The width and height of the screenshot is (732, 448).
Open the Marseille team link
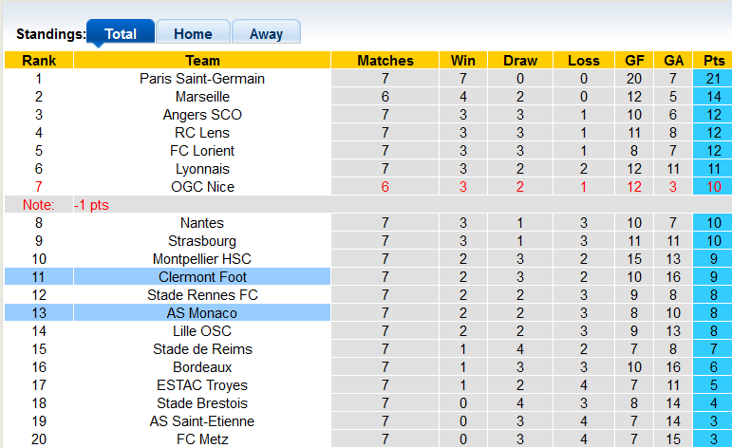click(202, 97)
